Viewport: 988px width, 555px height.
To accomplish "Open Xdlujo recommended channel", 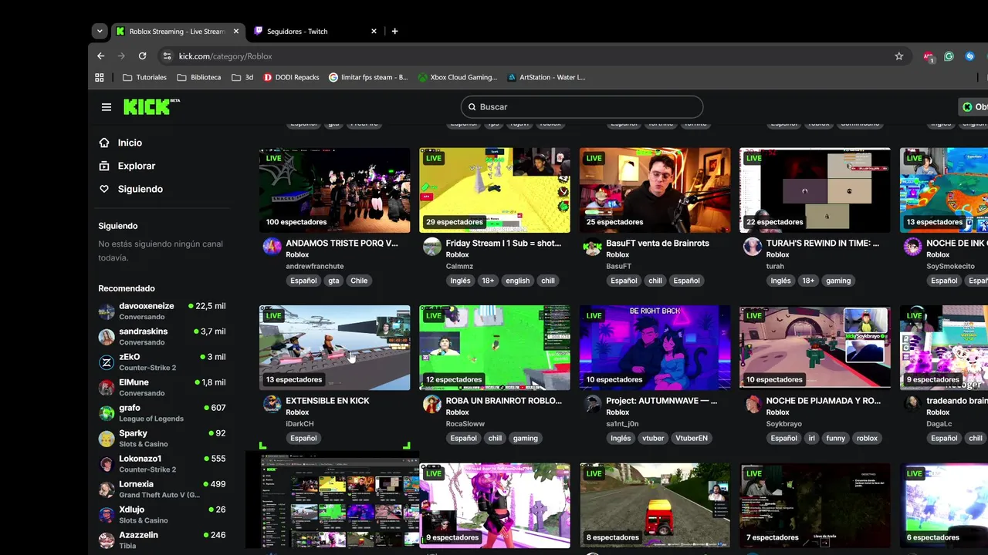I will (162, 514).
